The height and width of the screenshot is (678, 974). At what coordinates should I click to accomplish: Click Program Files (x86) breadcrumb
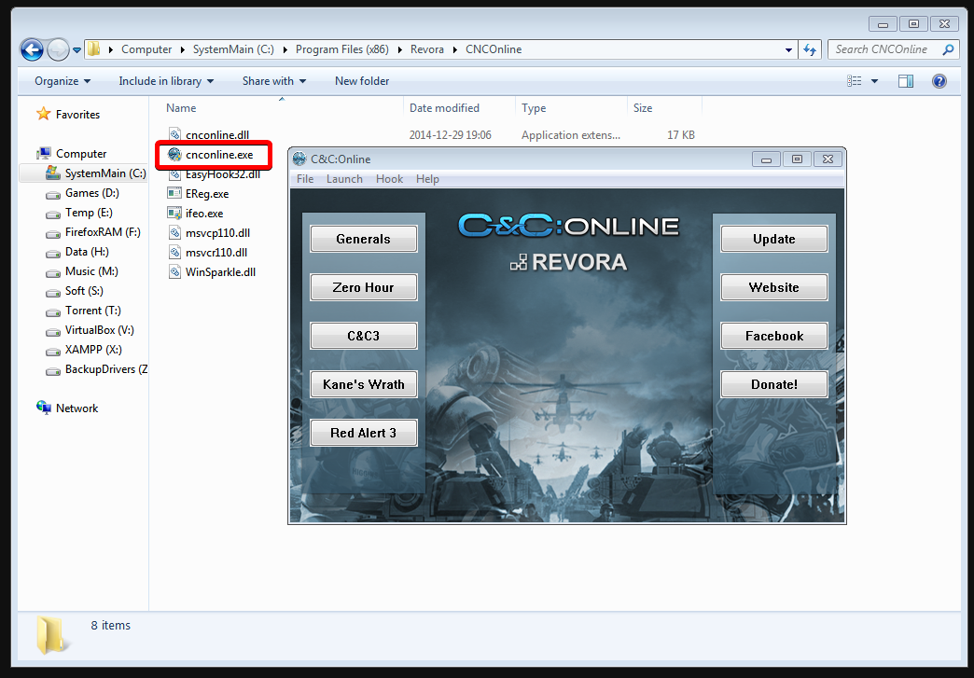[341, 49]
